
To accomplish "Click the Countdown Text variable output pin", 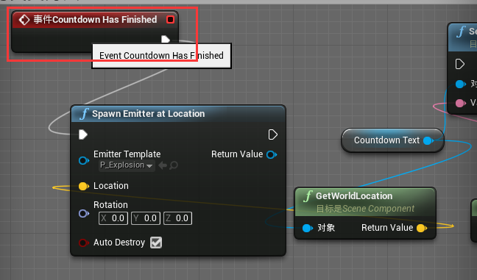I will 428,140.
